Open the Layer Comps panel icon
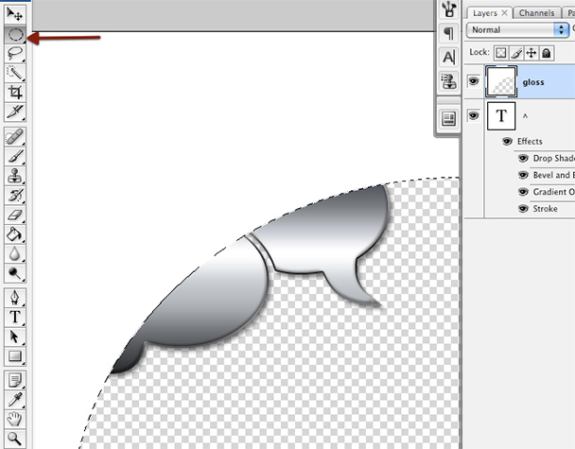Screen dimensions: 575x449 pyautogui.click(x=449, y=118)
